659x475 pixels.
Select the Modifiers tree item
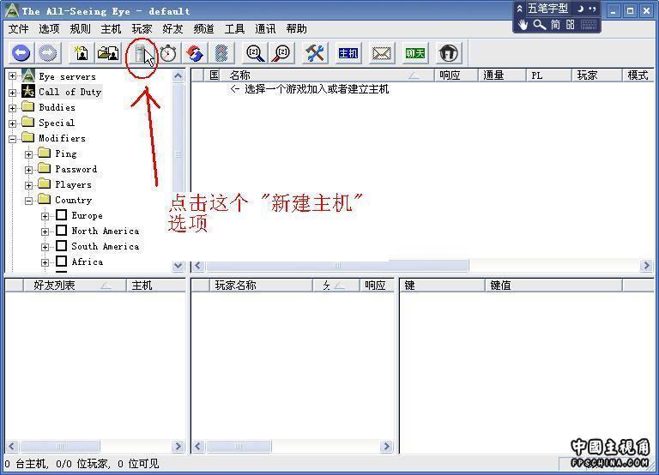62,138
